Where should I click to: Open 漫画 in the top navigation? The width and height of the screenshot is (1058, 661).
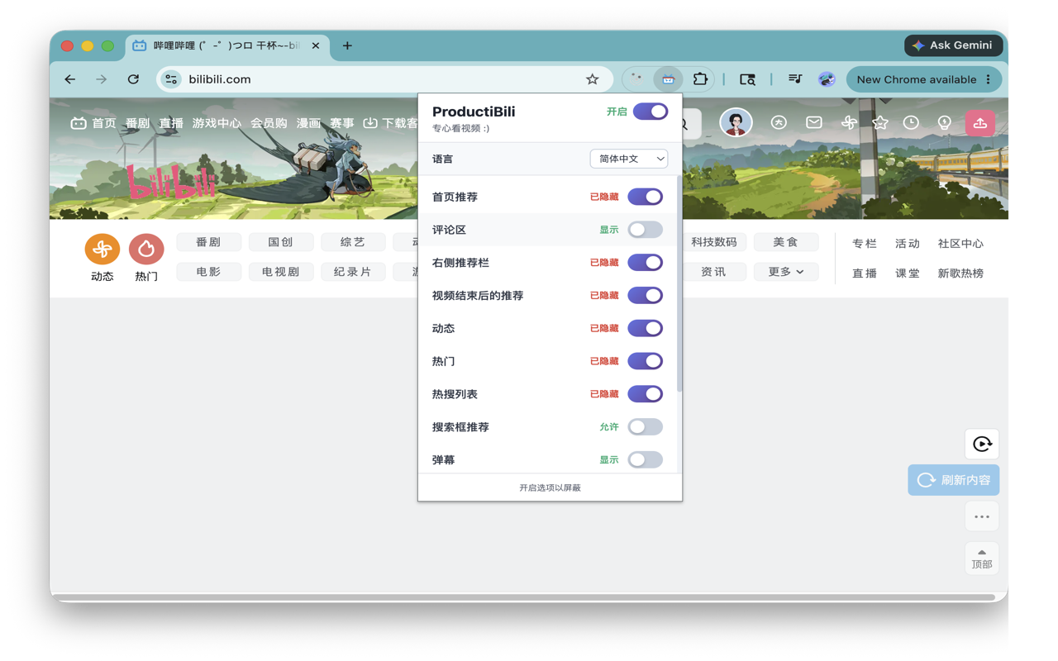[x=308, y=123]
